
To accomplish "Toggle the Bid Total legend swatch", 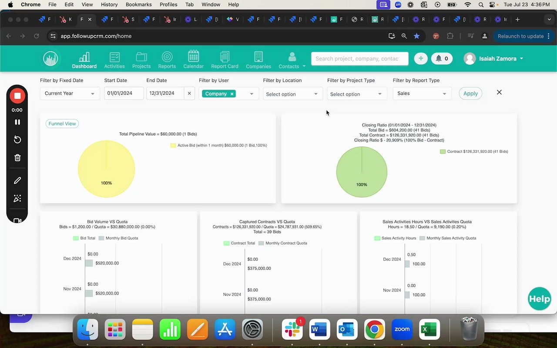I will point(76,238).
